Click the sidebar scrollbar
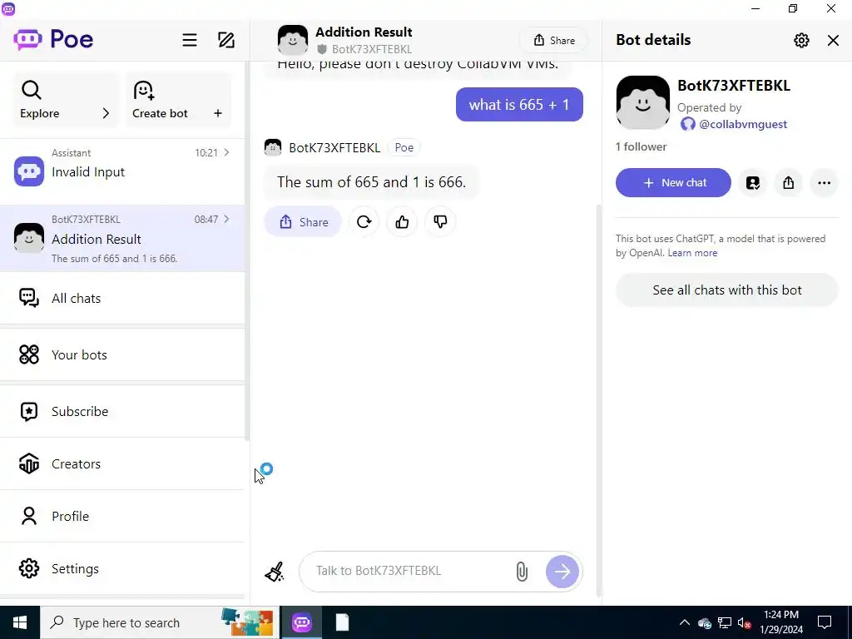852x639 pixels. [247, 250]
